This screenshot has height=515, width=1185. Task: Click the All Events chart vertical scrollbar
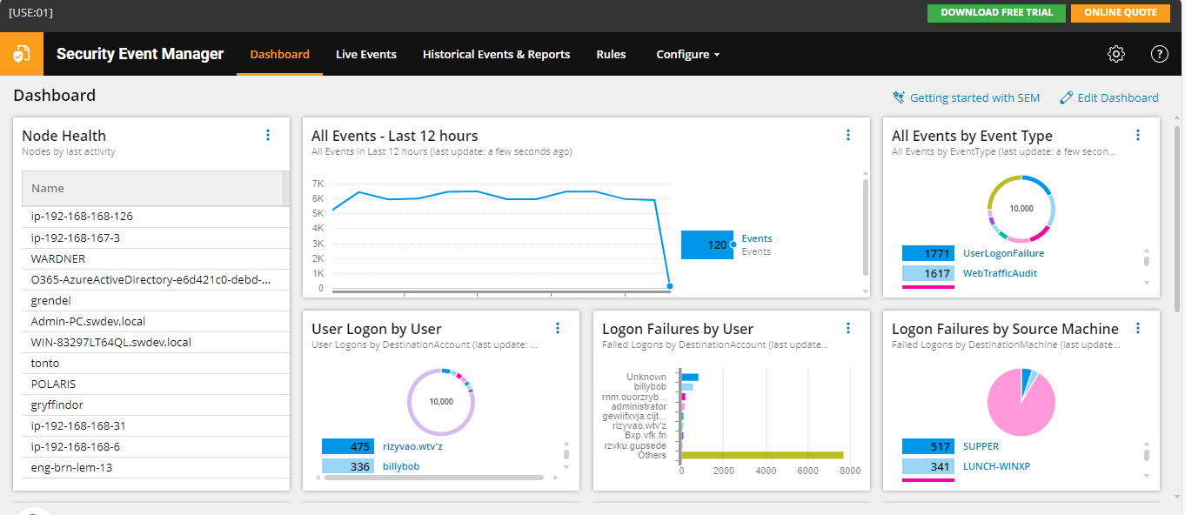pyautogui.click(x=865, y=226)
